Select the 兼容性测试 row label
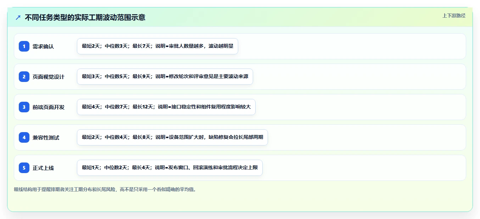The height and width of the screenshot is (219, 480). click(46, 137)
